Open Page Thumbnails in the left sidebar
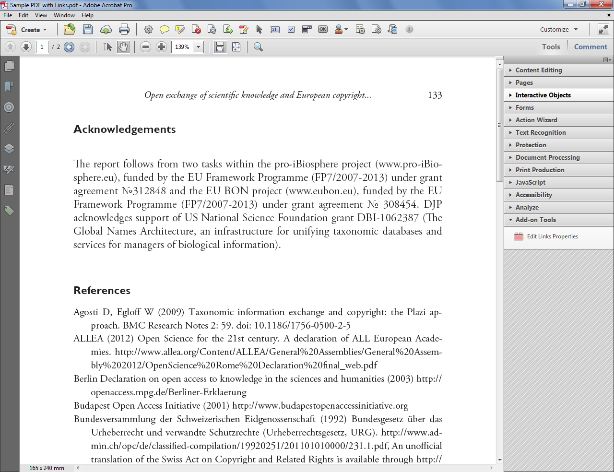614x472 pixels. coord(9,67)
